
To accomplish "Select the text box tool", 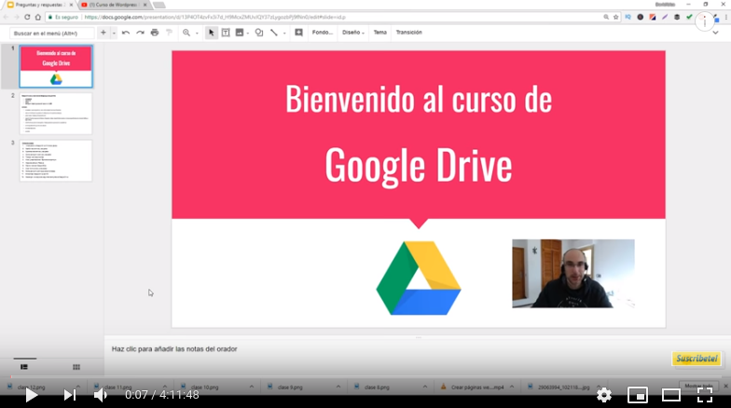I will click(x=226, y=33).
